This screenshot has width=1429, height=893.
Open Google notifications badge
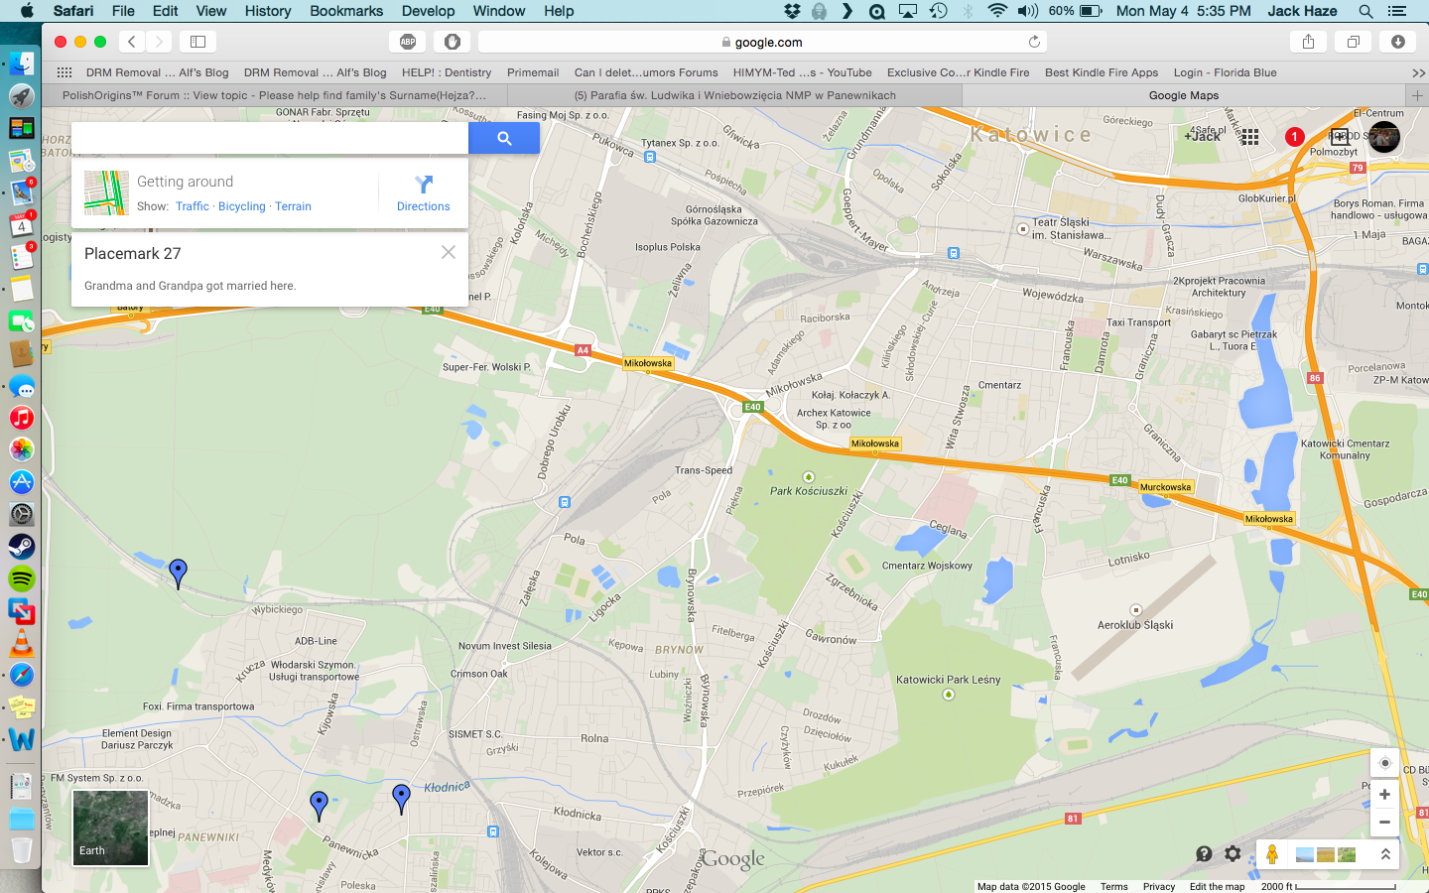point(1294,137)
